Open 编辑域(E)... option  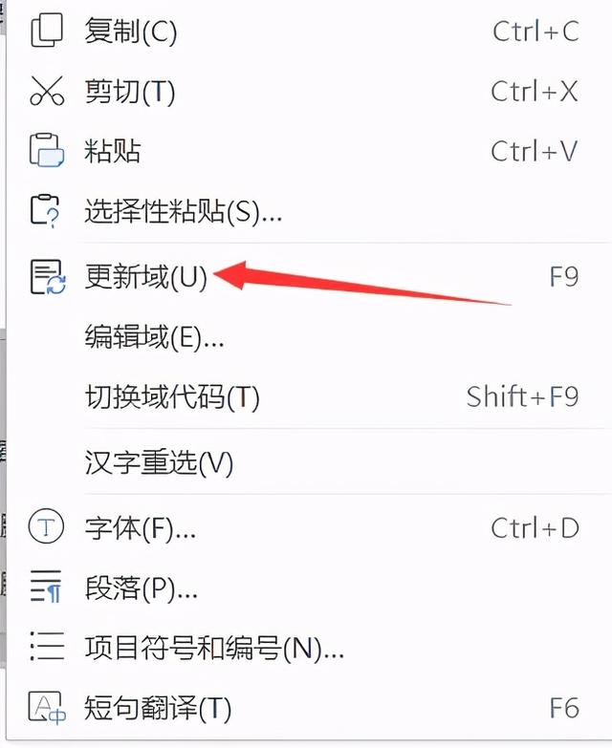[306, 337]
